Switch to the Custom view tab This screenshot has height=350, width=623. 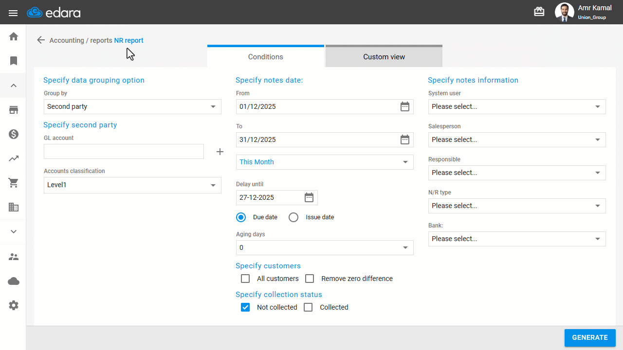pos(384,56)
